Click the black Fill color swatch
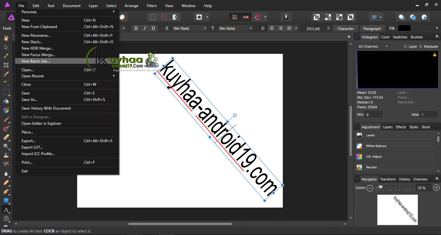Screen dimensions: 441x235 (405, 28)
